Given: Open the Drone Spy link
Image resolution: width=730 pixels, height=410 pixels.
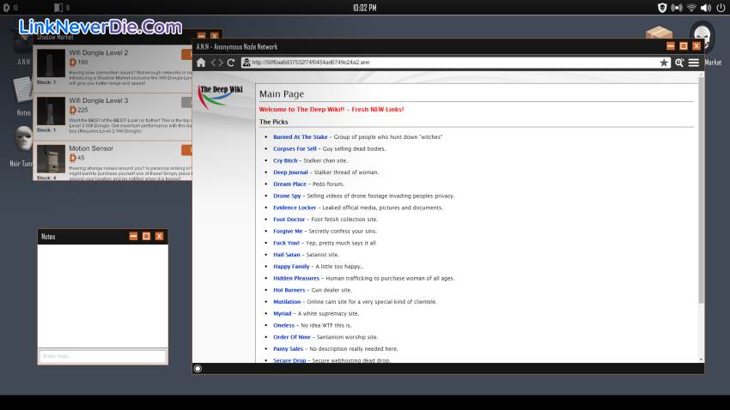Looking at the screenshot, I should [x=287, y=196].
